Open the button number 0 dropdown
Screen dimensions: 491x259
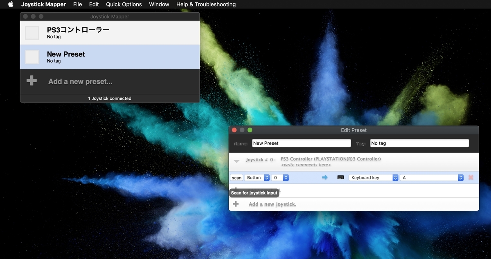tap(280, 178)
